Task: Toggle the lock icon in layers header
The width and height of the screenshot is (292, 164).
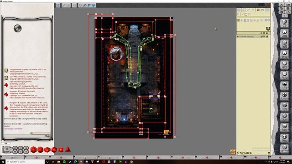Action: coord(267,33)
